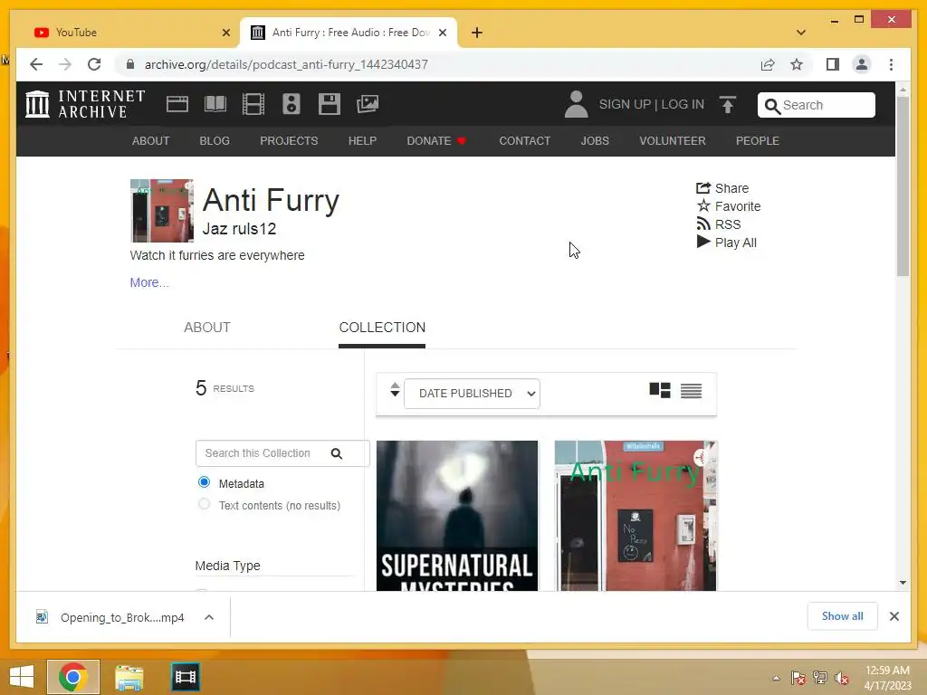Click the user avatar icon

(x=576, y=105)
